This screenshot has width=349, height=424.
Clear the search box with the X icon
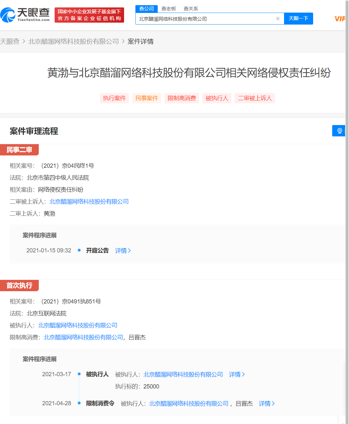click(x=278, y=19)
